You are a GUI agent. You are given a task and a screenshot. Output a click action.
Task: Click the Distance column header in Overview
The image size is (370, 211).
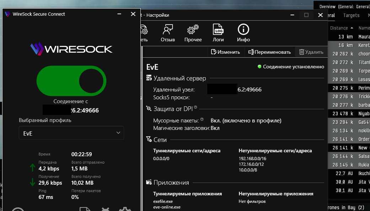pos(339,28)
